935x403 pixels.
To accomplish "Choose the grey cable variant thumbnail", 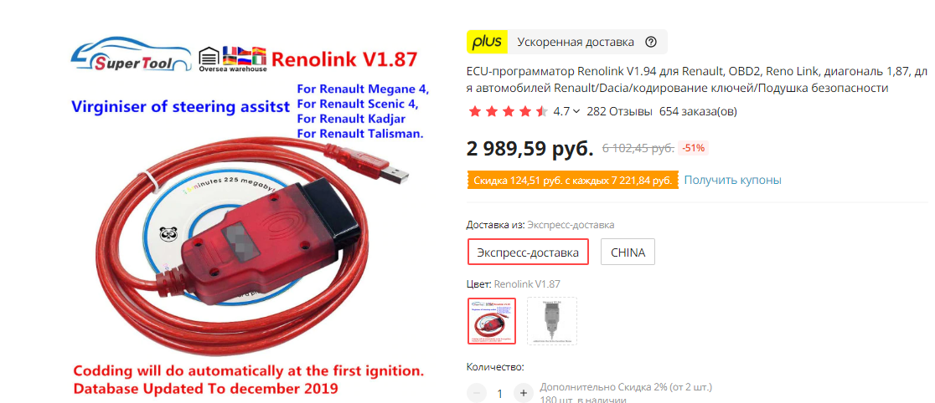I will (x=551, y=321).
